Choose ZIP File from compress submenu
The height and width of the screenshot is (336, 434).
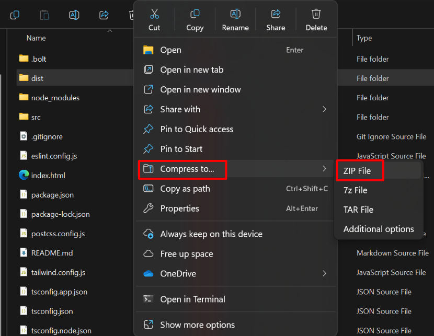pyautogui.click(x=357, y=171)
